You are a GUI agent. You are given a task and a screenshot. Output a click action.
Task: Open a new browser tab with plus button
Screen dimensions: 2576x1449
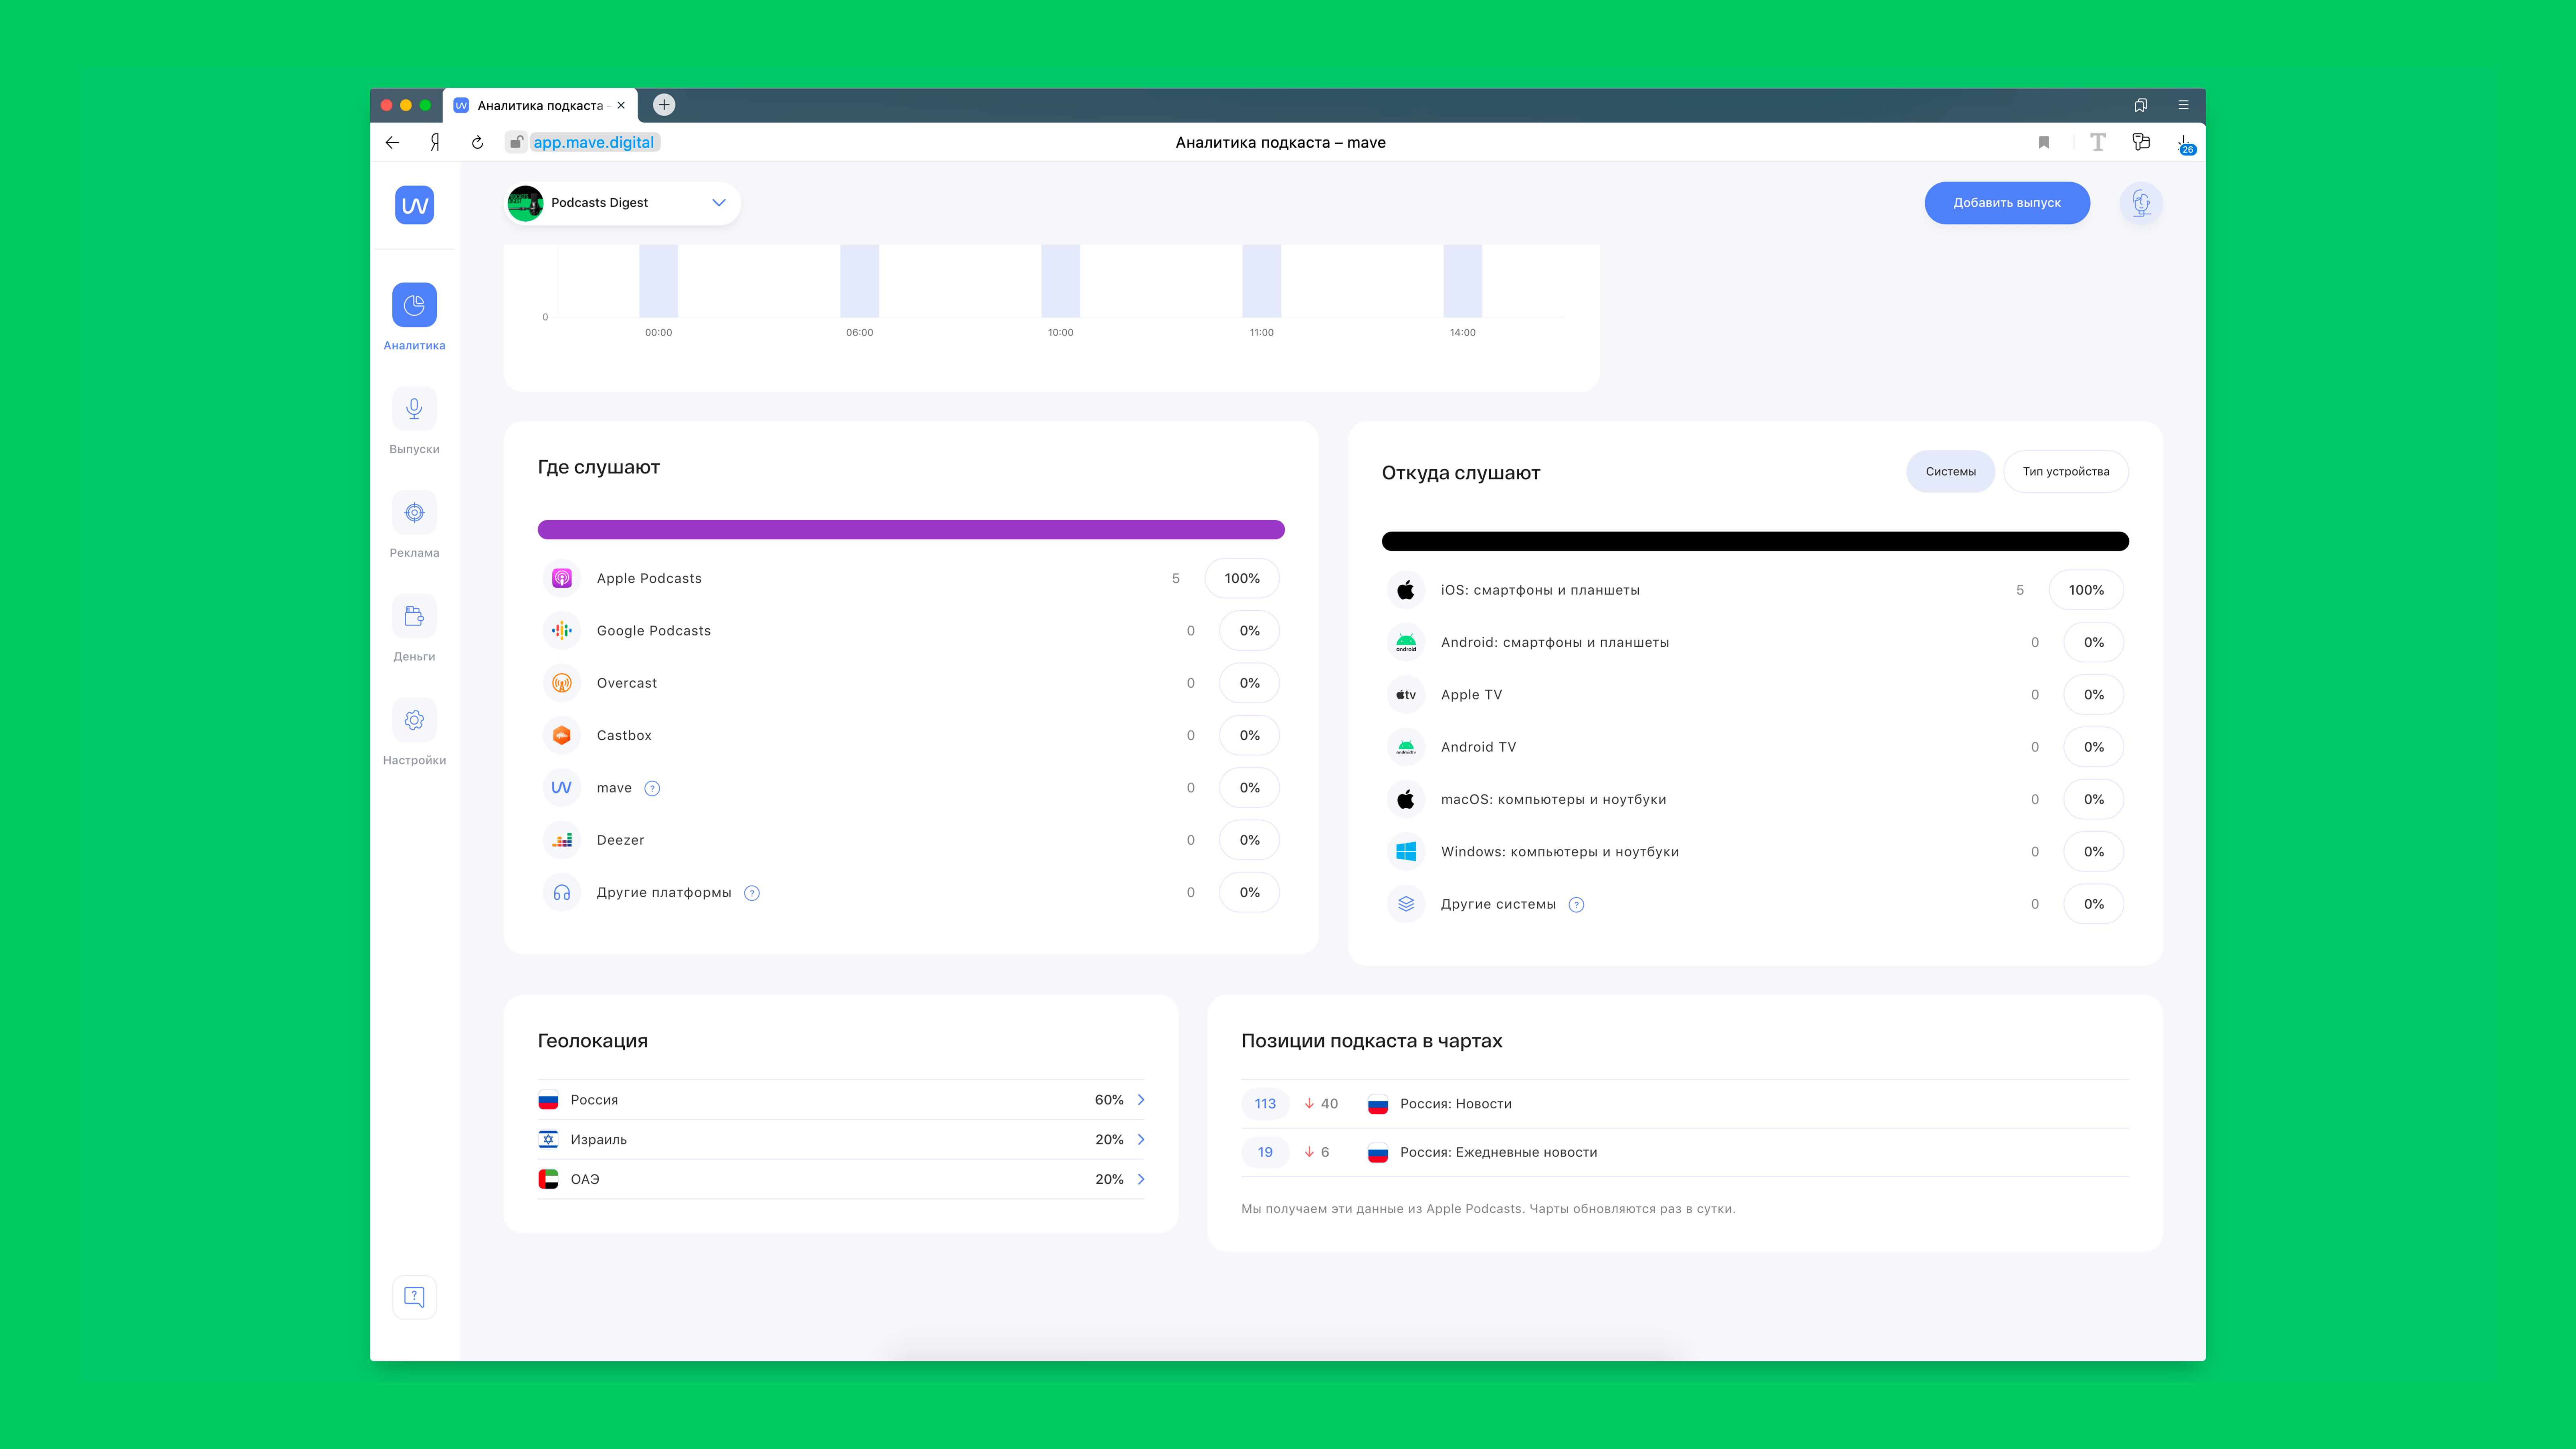pyautogui.click(x=664, y=105)
